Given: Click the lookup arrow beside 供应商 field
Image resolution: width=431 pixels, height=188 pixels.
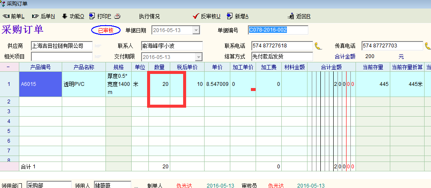Looking at the screenshot, I should 98,46.
